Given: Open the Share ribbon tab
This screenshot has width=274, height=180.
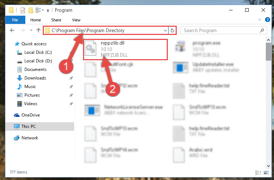Looking at the screenshot, I should pyautogui.click(x=56, y=20).
